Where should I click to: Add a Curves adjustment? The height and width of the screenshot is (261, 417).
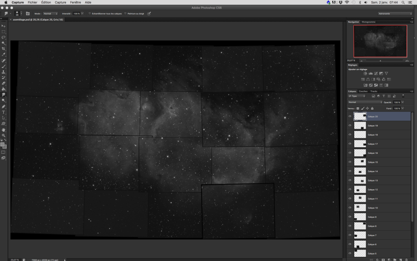pyautogui.click(x=376, y=73)
